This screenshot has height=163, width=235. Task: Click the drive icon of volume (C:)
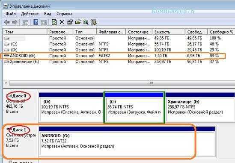(x=6, y=44)
